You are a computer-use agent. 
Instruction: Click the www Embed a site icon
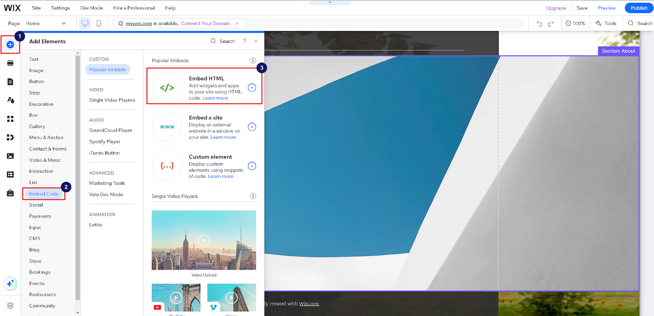pyautogui.click(x=167, y=127)
